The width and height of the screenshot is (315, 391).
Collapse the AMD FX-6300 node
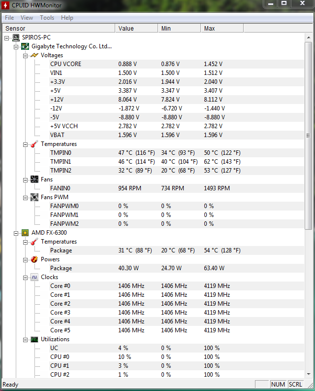16,233
